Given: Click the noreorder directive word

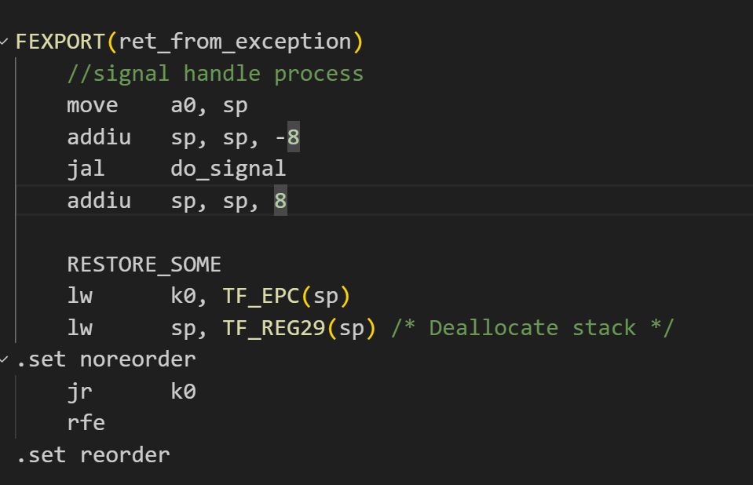Looking at the screenshot, I should click(x=138, y=359).
